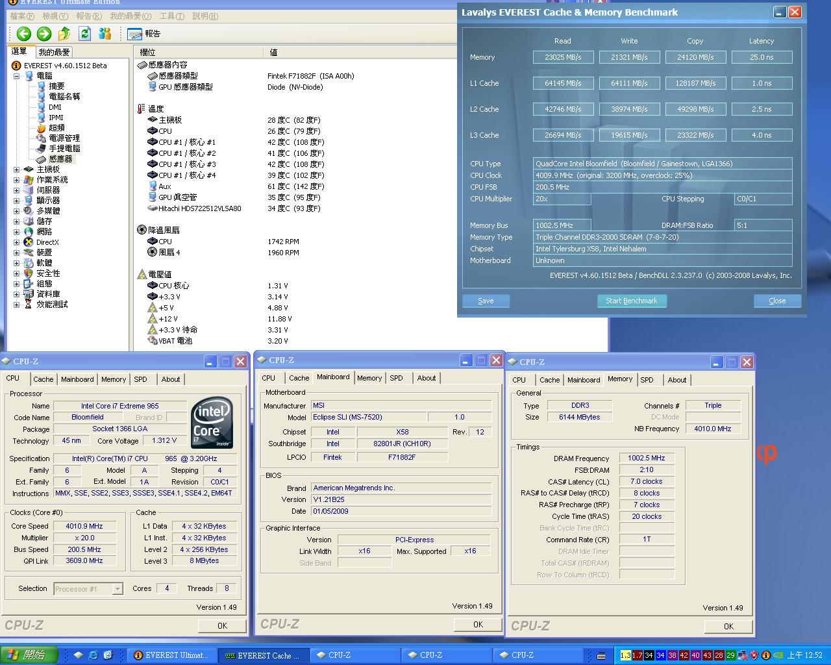The image size is (831, 665).
Task: Open the 報告 report wizard toolbar button
Action: click(x=144, y=34)
